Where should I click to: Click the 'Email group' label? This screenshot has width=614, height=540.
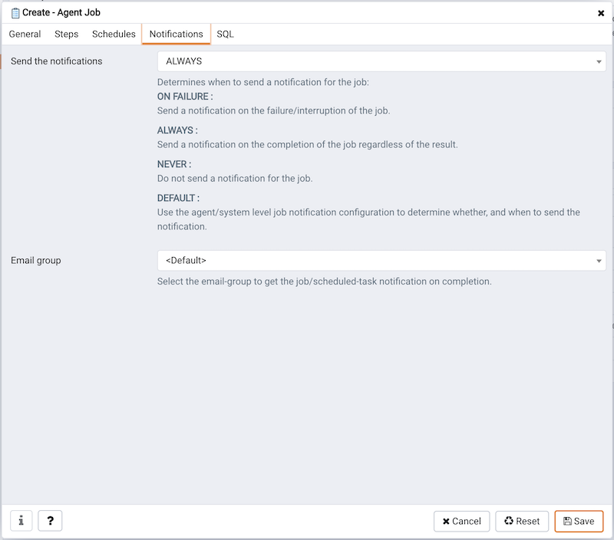click(x=35, y=261)
